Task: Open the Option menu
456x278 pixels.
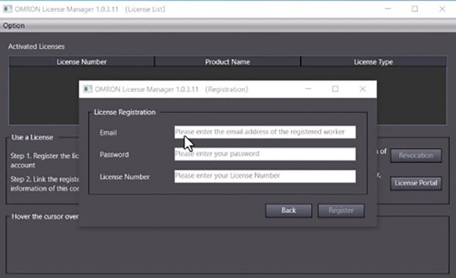Action: (14, 26)
